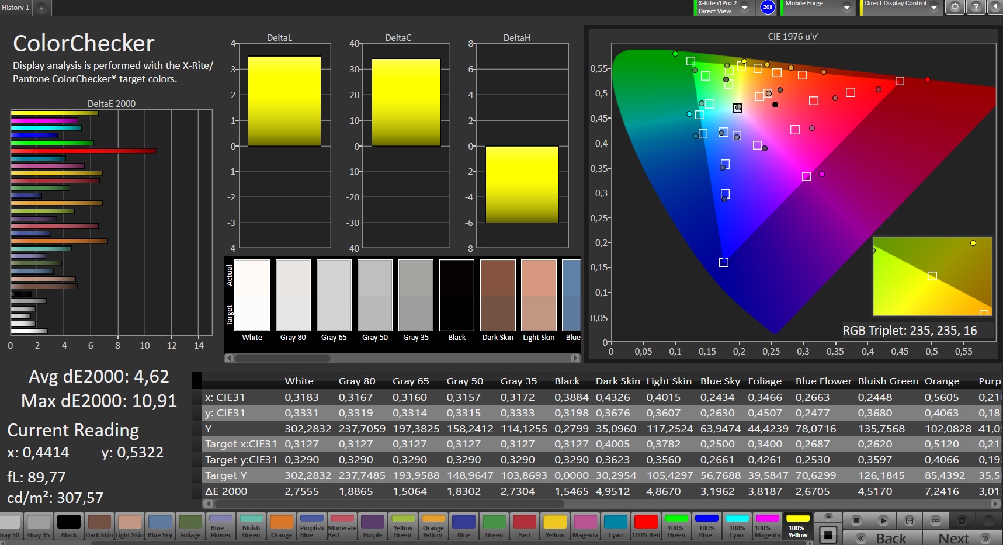The image size is (1003, 545).
Task: Add a new history tab with plus
Action: [41, 8]
